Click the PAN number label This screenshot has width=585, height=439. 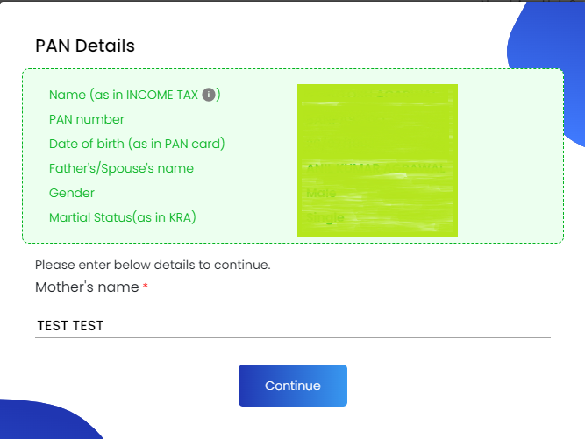pos(87,119)
